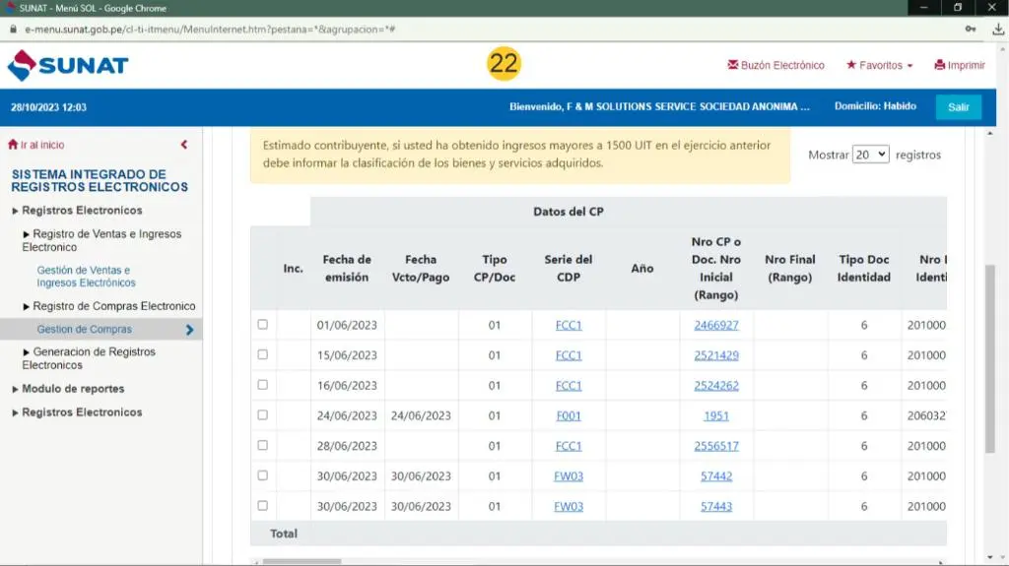Click the browser download icon

997,30
